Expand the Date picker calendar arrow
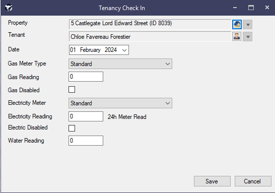Image resolution: width=275 pixels, height=193 pixels. point(124,50)
